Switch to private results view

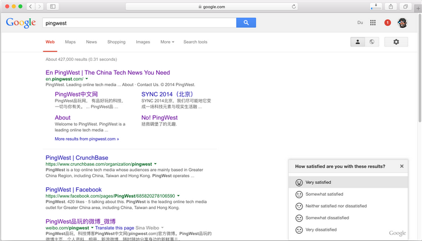coord(357,42)
